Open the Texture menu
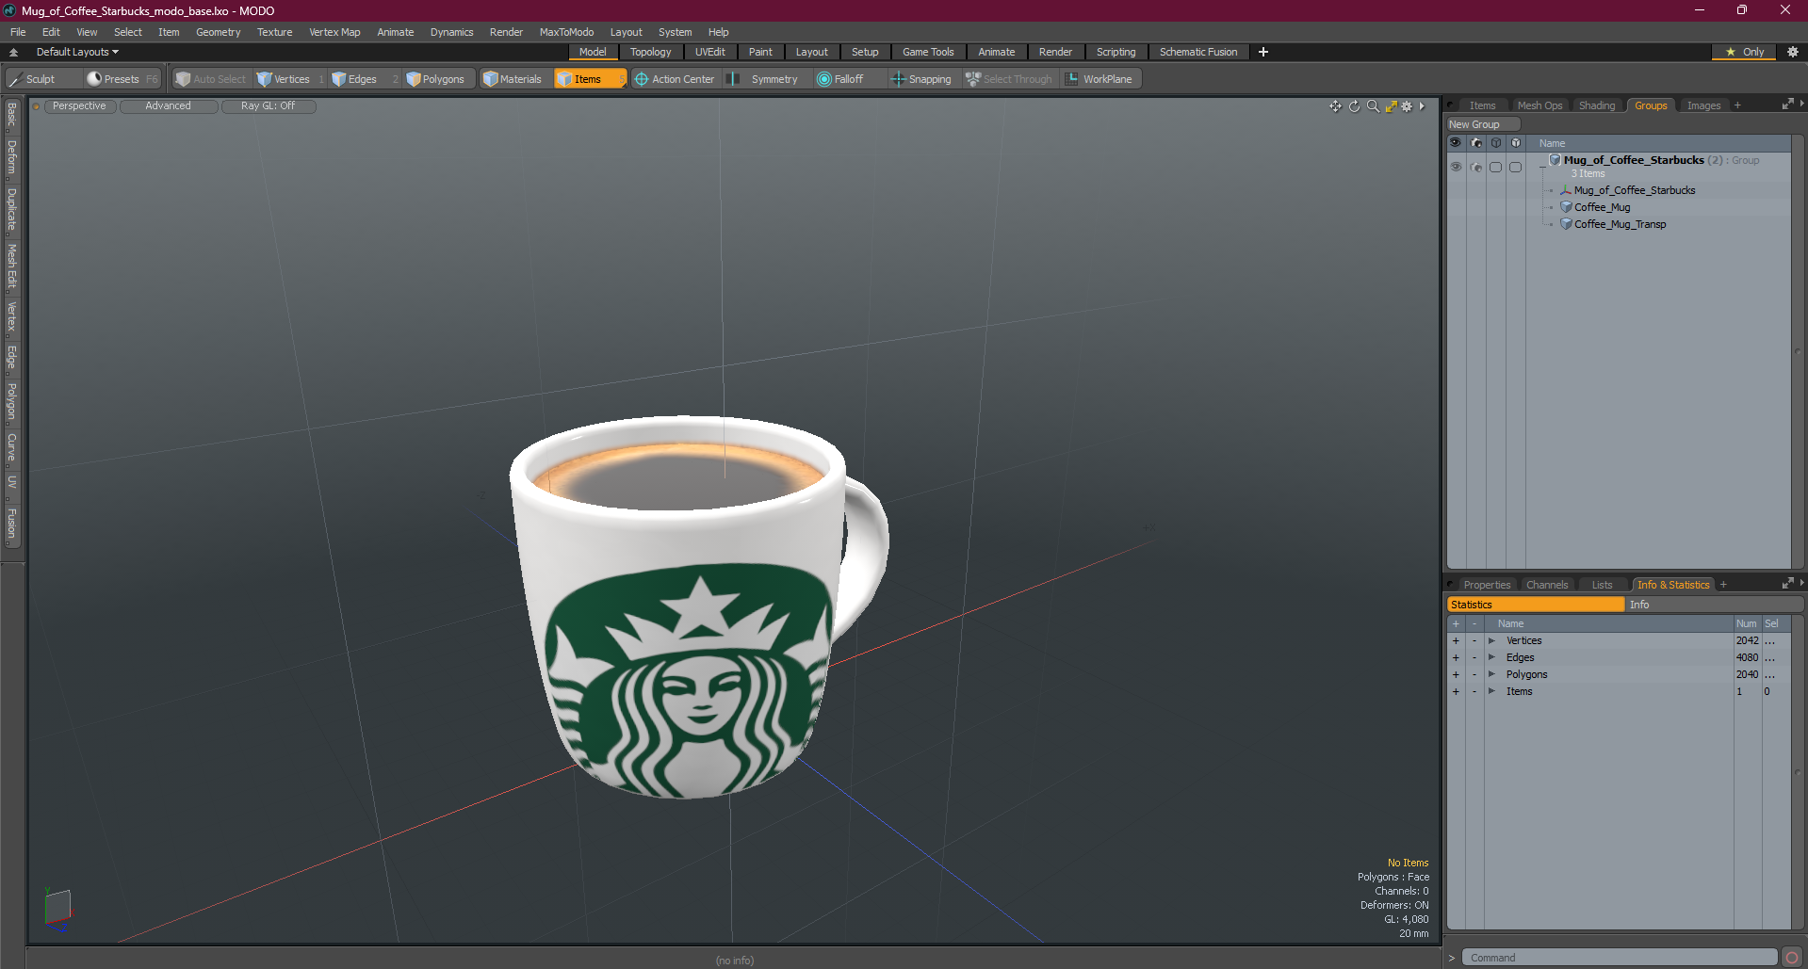1808x969 pixels. coord(274,32)
